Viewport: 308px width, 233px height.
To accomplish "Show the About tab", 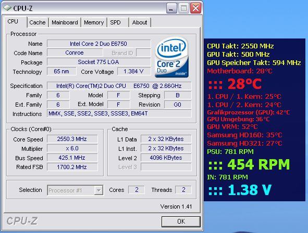I will (x=140, y=22).
